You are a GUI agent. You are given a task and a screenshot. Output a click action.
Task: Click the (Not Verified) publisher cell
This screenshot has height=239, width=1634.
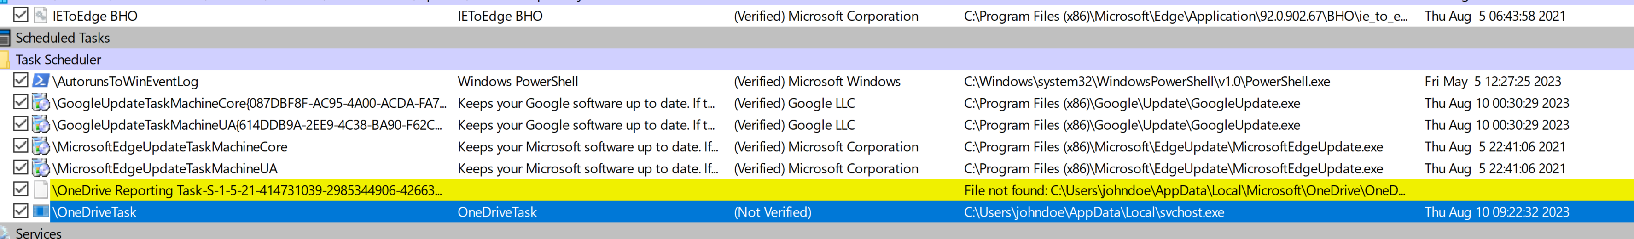coord(772,212)
